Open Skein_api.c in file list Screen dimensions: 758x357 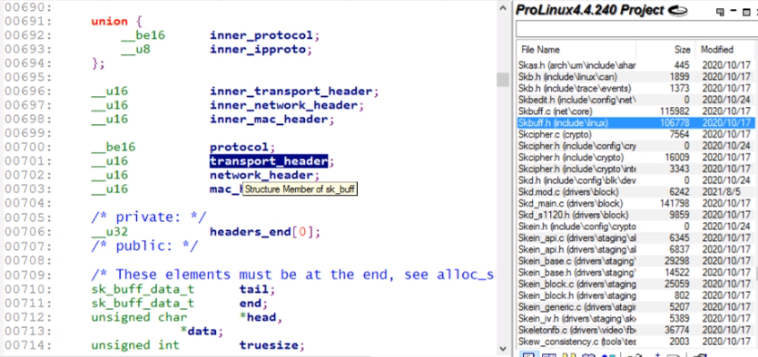pyautogui.click(x=635, y=237)
